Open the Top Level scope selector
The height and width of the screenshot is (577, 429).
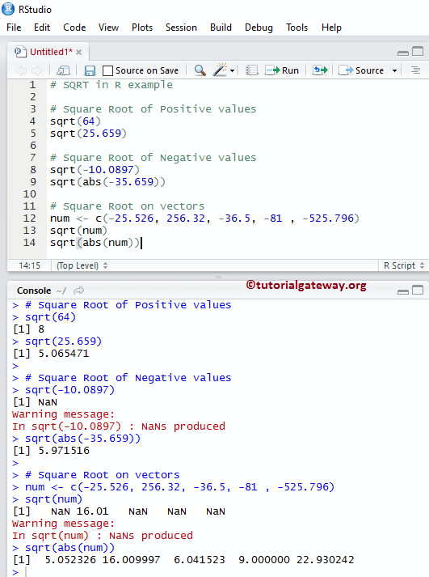pos(82,265)
